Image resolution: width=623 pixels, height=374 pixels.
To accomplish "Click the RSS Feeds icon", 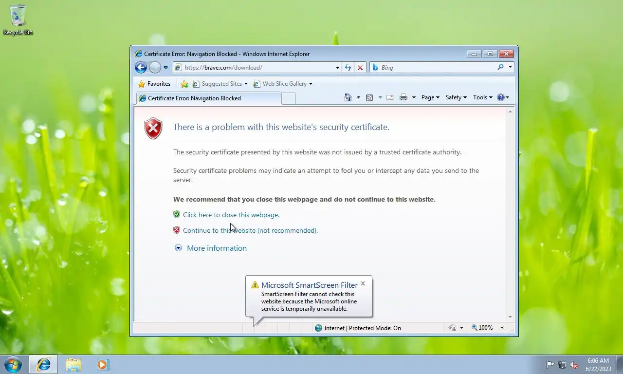I will pos(369,97).
